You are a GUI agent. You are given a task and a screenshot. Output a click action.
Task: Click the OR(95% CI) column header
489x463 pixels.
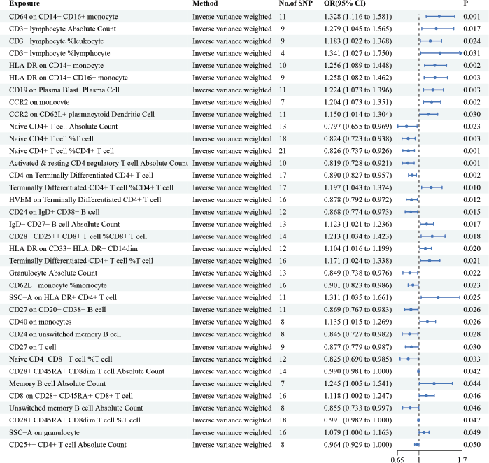coord(345,3)
